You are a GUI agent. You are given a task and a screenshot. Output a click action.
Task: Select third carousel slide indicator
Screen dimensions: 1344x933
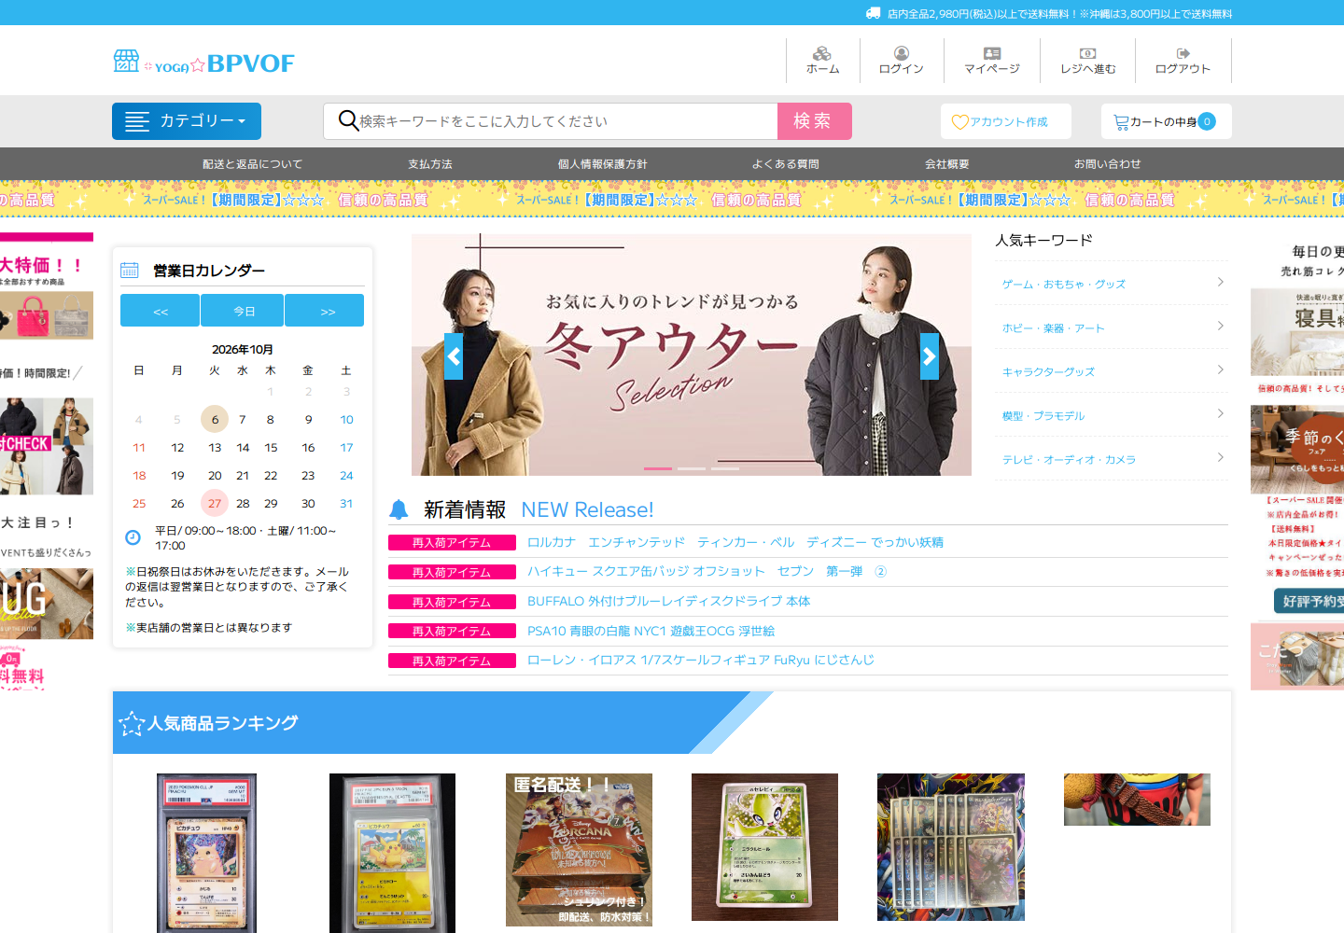pos(725,468)
